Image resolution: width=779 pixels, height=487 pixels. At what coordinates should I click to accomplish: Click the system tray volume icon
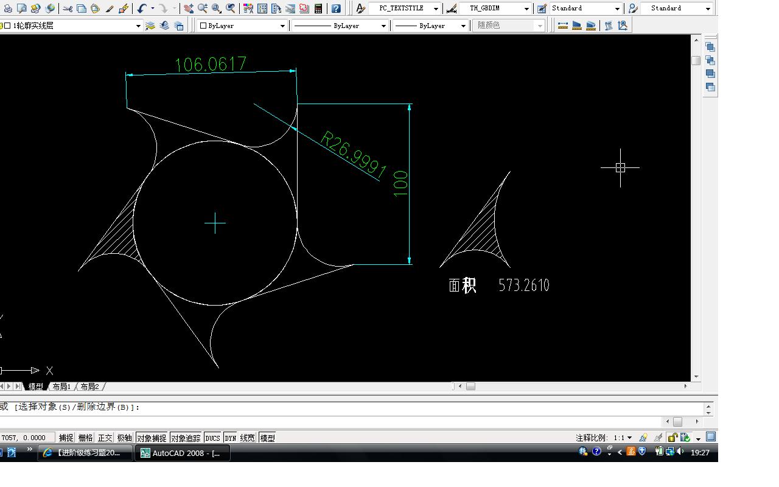point(680,451)
